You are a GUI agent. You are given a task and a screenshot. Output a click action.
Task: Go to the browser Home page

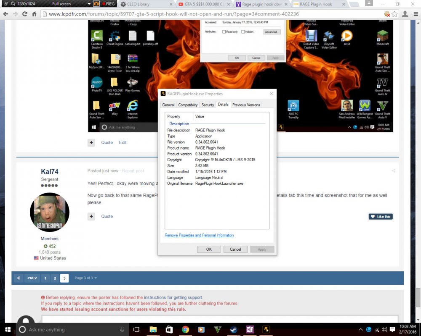[35, 14]
